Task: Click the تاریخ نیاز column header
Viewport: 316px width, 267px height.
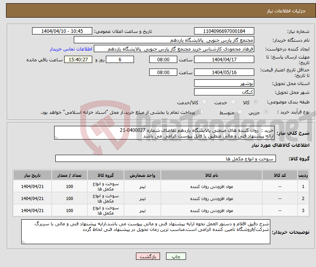Action: (32, 175)
